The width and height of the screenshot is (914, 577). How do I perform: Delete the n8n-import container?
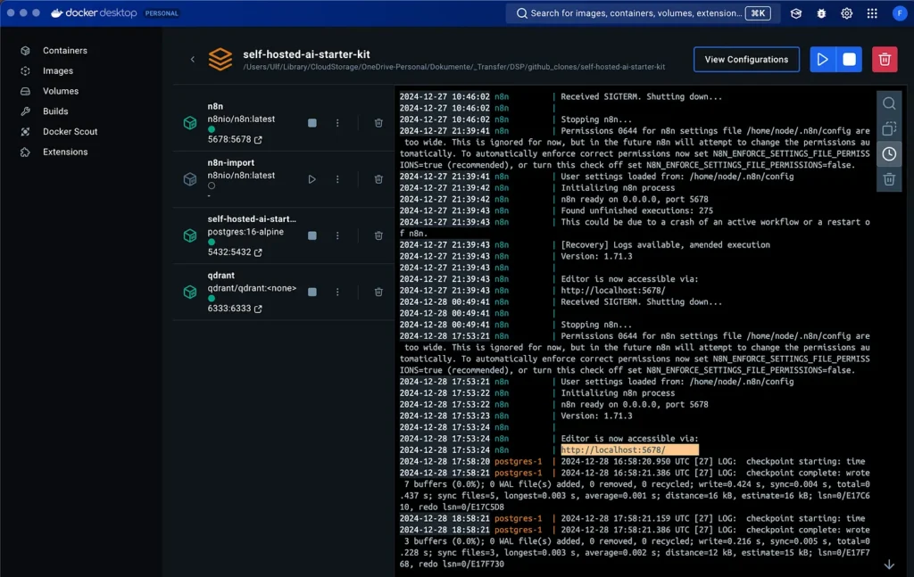click(x=378, y=179)
